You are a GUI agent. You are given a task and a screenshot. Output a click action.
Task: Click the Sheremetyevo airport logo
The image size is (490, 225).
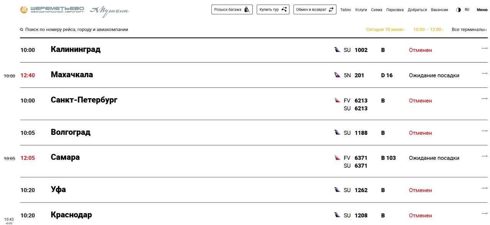[52, 10]
